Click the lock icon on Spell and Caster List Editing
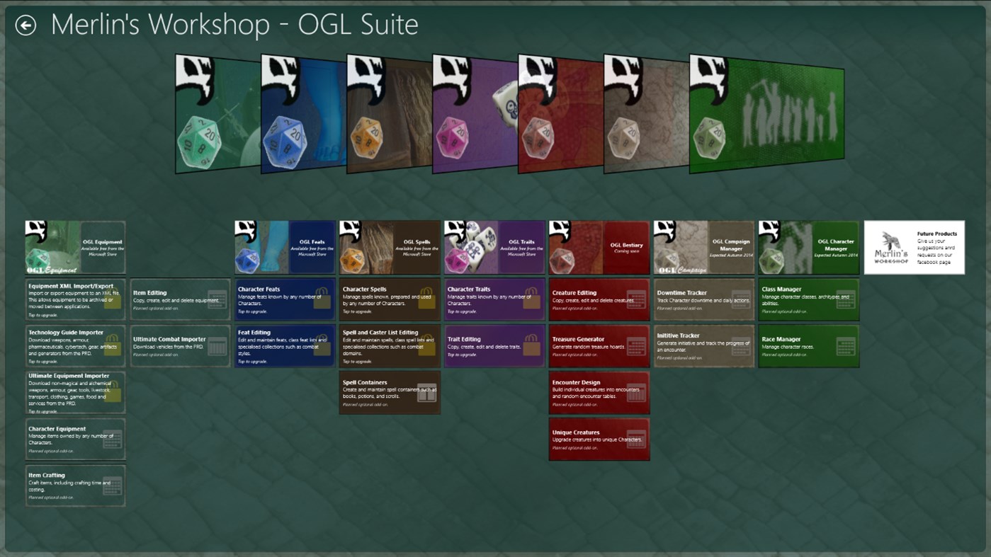Image resolution: width=991 pixels, height=557 pixels. coord(426,346)
